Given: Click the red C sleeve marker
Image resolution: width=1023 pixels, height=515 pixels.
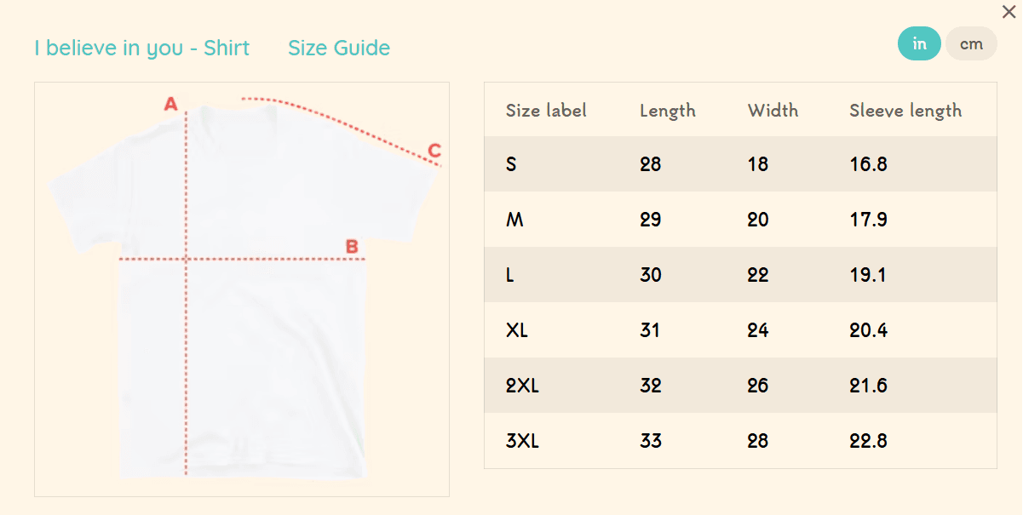Looking at the screenshot, I should click(x=434, y=152).
